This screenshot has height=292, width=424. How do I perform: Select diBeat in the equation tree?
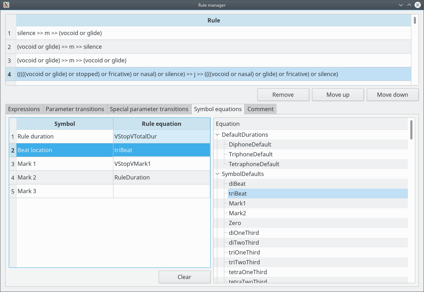coord(237,184)
